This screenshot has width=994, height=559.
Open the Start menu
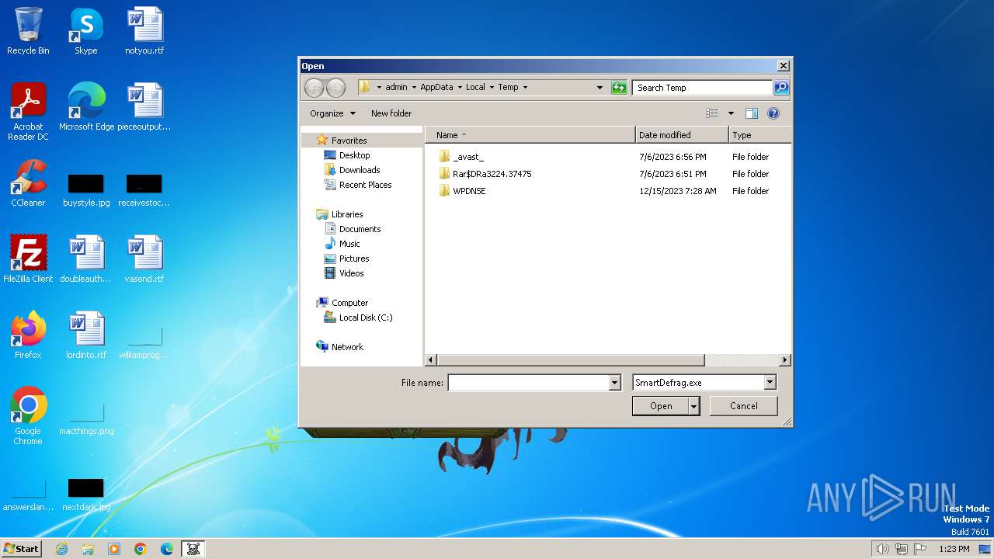coord(21,549)
